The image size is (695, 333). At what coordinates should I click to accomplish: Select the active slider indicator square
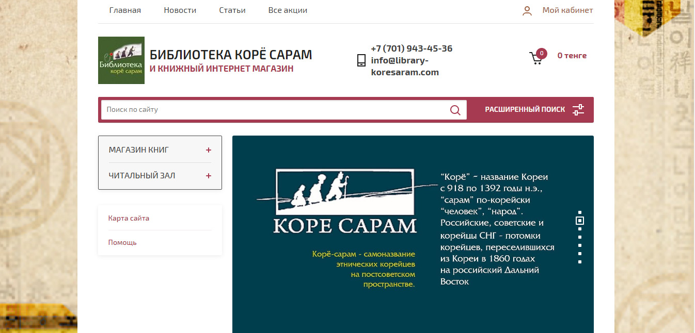pos(580,221)
